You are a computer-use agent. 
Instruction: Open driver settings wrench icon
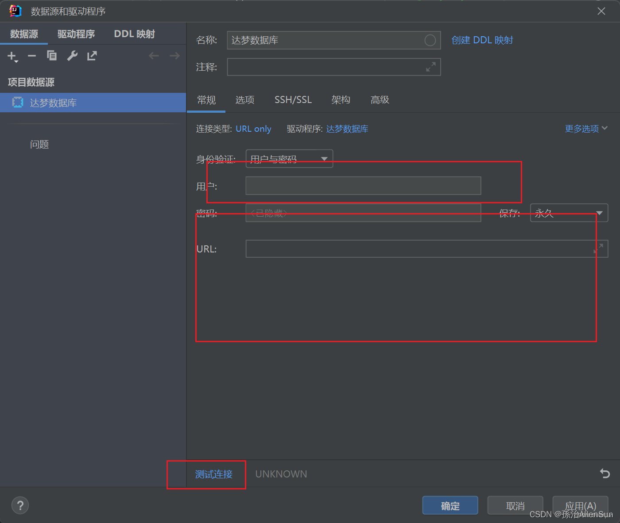tap(72, 56)
